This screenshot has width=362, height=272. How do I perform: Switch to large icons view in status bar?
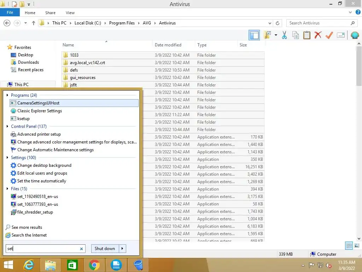click(357, 246)
